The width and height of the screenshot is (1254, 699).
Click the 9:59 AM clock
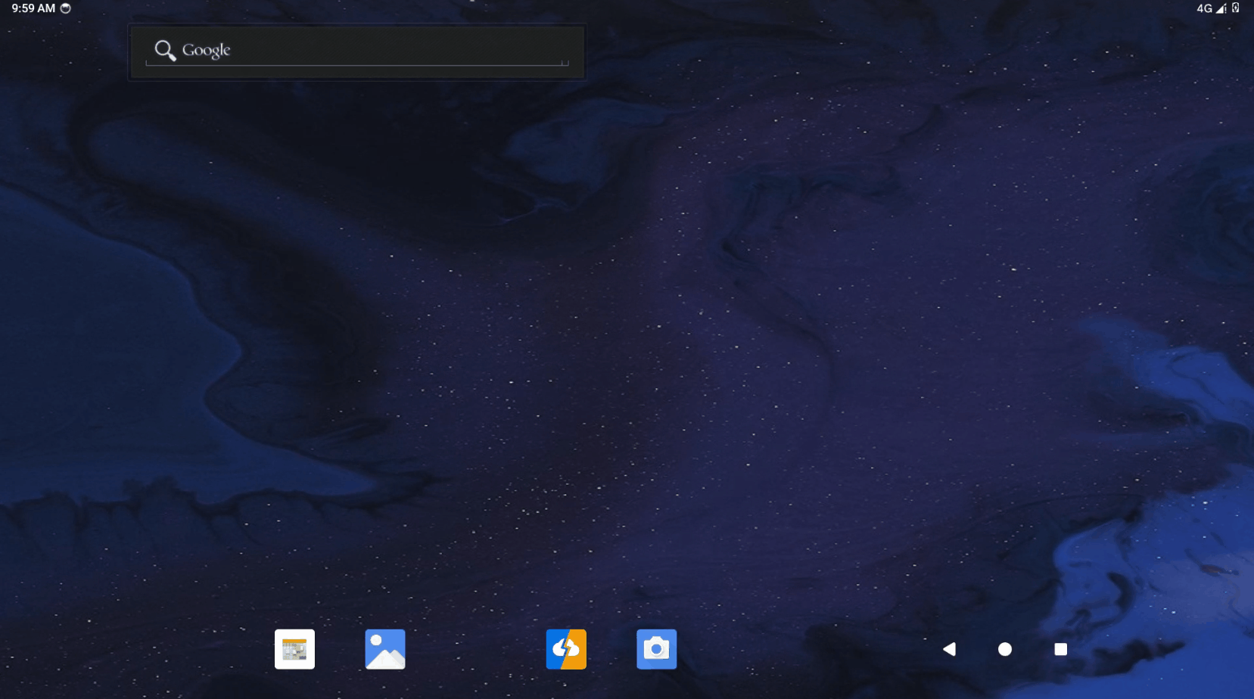pos(33,8)
